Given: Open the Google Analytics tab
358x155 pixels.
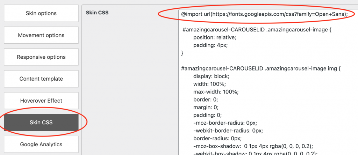Looking at the screenshot, I should pos(41,144).
